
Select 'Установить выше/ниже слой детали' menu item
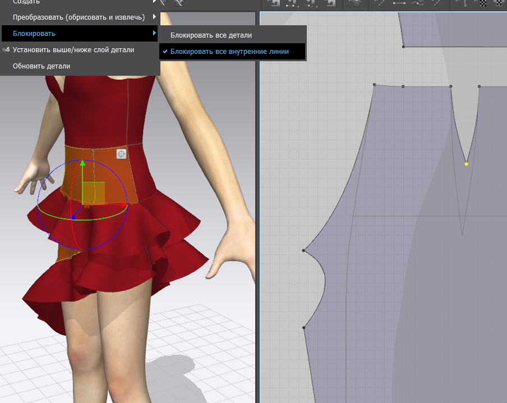click(73, 50)
